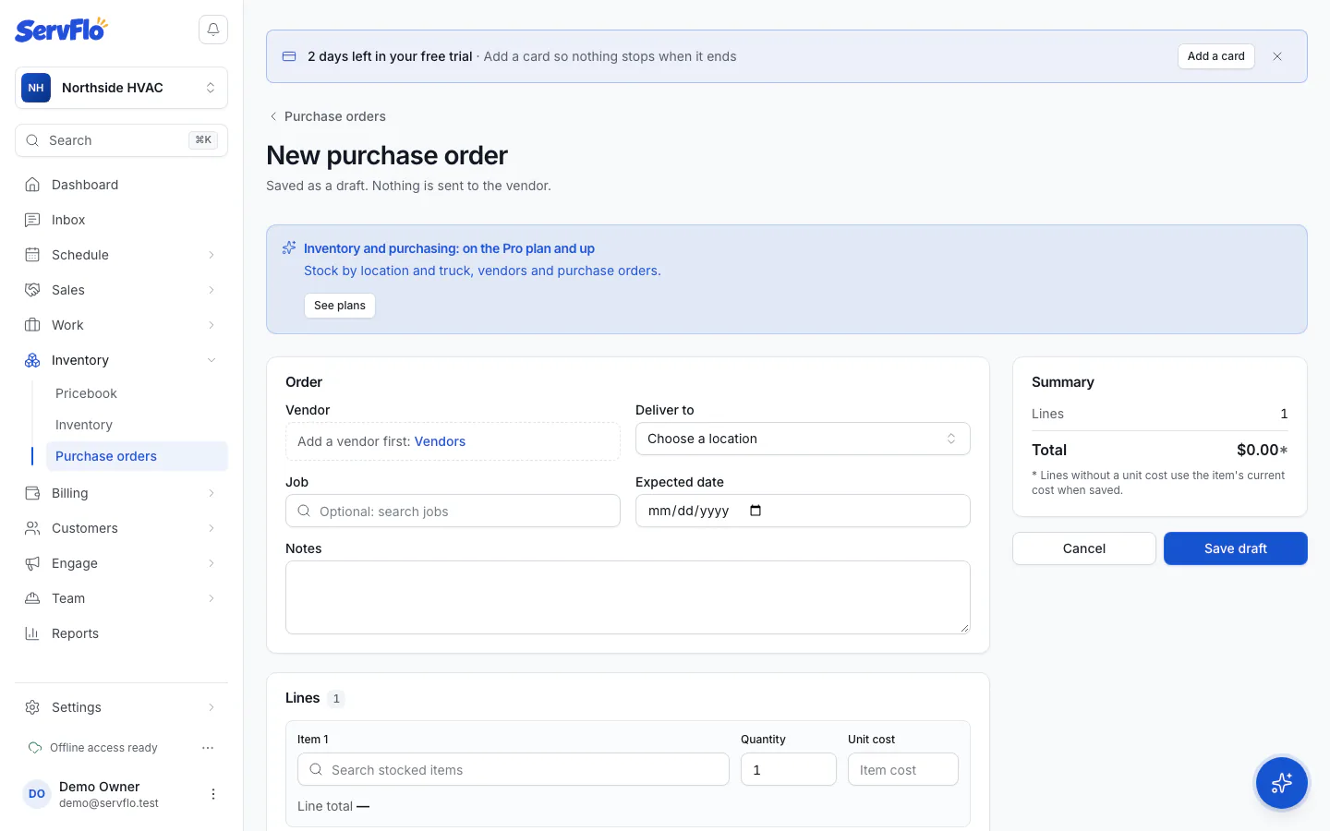Open the Reports menu item
The image size is (1330, 831).
(121, 633)
